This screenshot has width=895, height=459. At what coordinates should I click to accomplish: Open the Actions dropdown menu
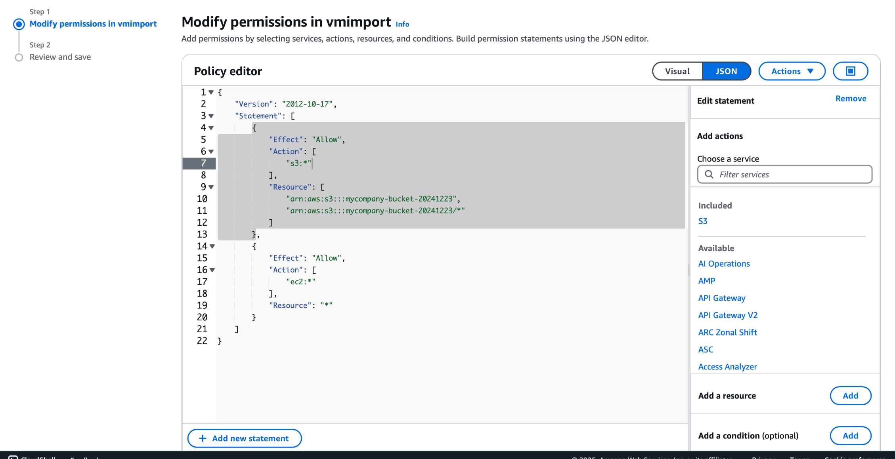(792, 71)
